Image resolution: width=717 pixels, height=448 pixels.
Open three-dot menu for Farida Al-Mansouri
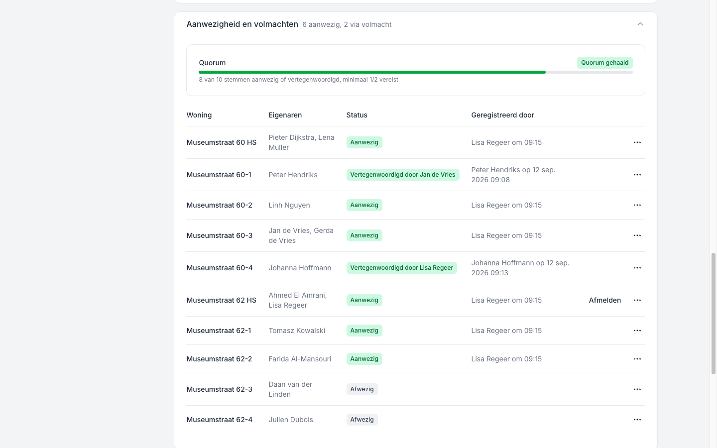point(637,359)
